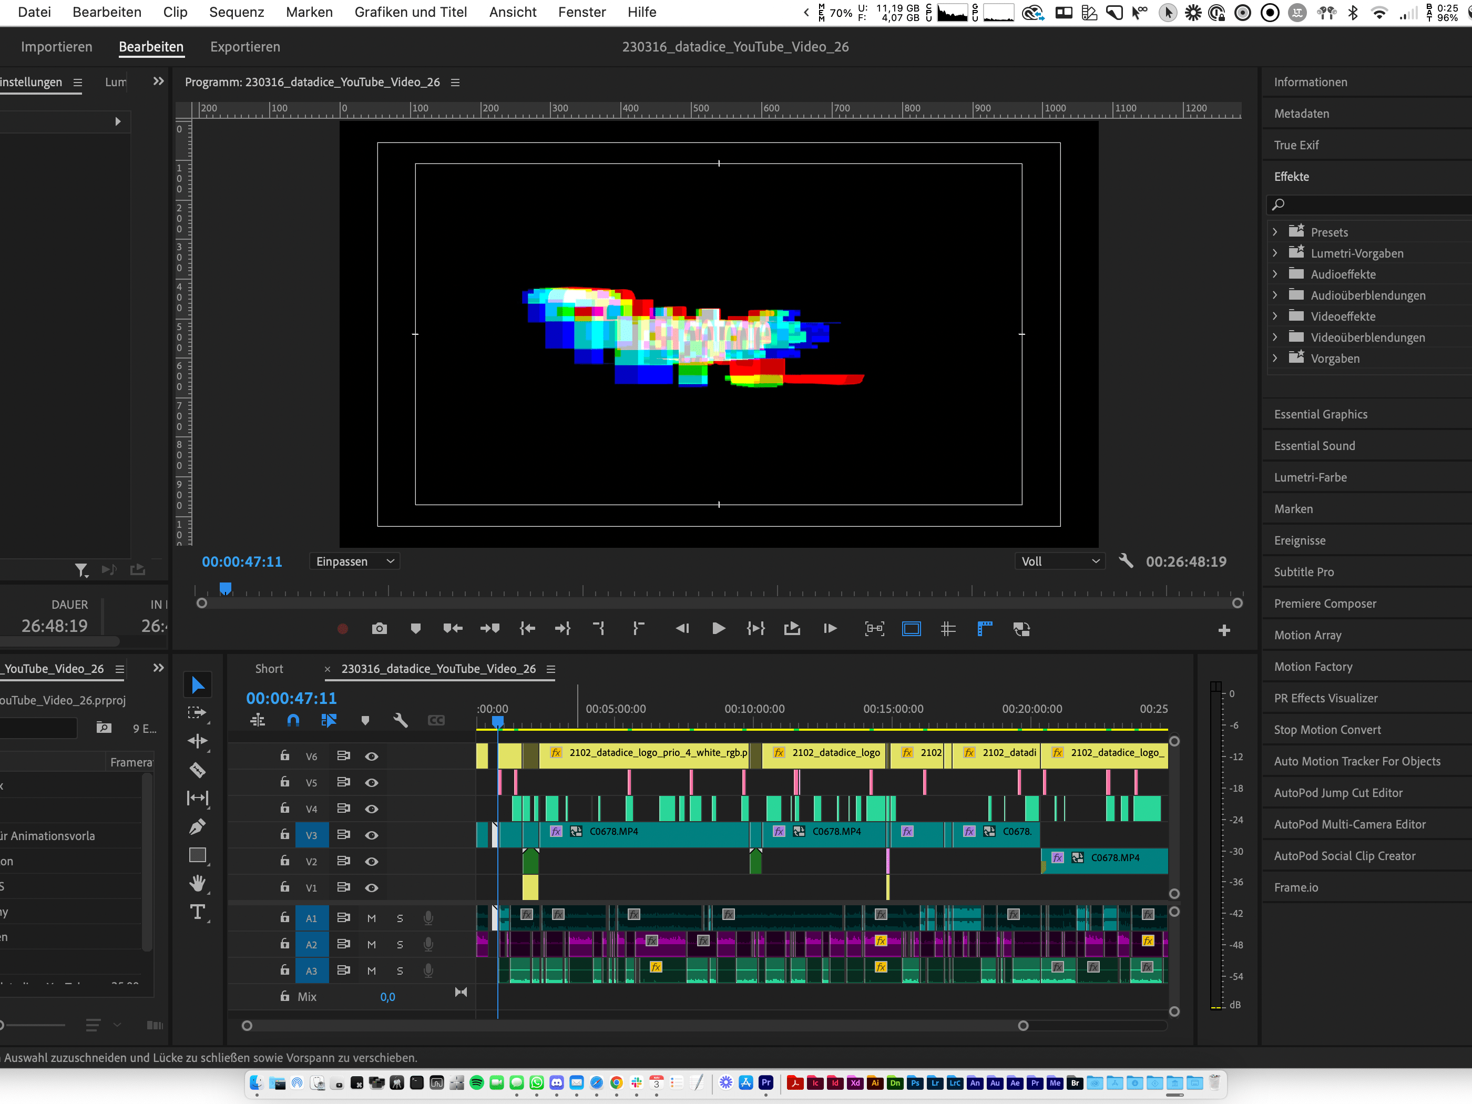Image resolution: width=1472 pixels, height=1104 pixels.
Task: Click the Export Frame camera icon
Action: pos(379,629)
